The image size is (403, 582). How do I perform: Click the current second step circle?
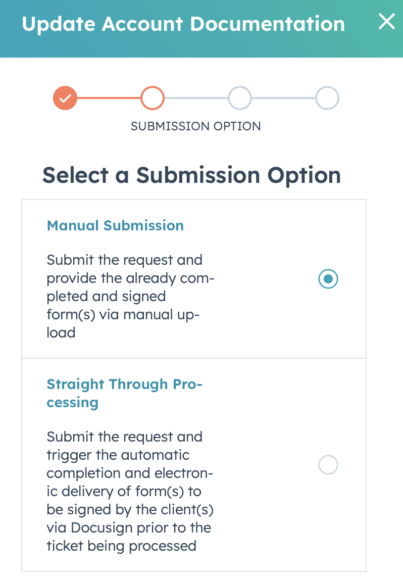(153, 98)
